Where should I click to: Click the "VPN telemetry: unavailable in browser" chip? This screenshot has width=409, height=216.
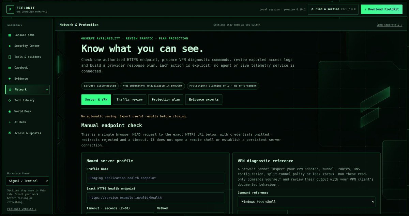[153, 86]
